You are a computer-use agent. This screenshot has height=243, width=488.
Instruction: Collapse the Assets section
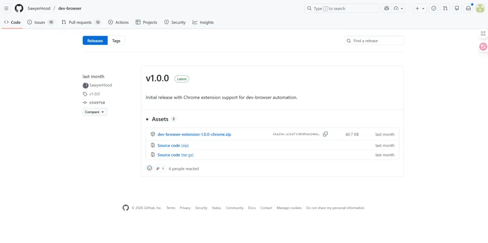click(x=147, y=119)
